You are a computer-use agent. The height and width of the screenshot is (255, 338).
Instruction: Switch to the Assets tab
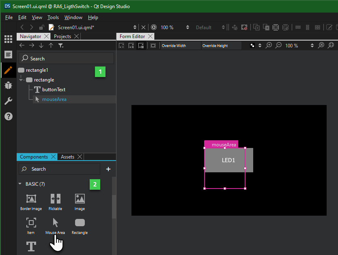(67, 157)
